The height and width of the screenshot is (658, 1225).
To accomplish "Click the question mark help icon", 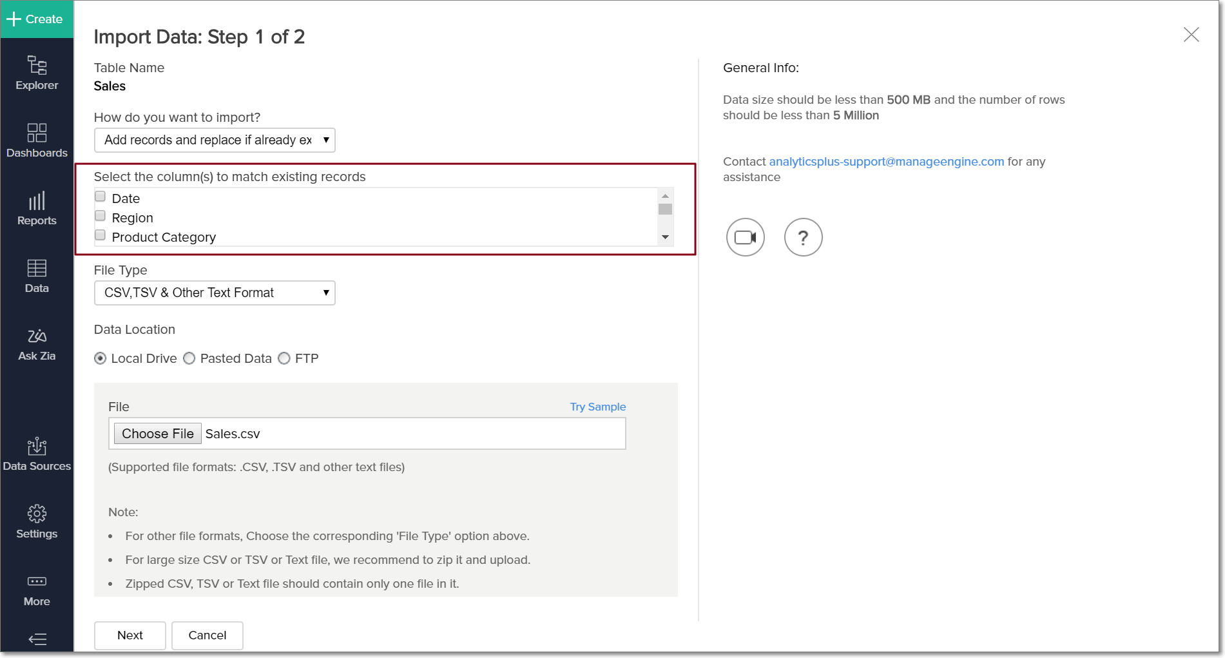I will [803, 237].
